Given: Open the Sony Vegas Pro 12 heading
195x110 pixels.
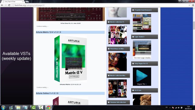Looking at the screenshot, I should [144, 64].
